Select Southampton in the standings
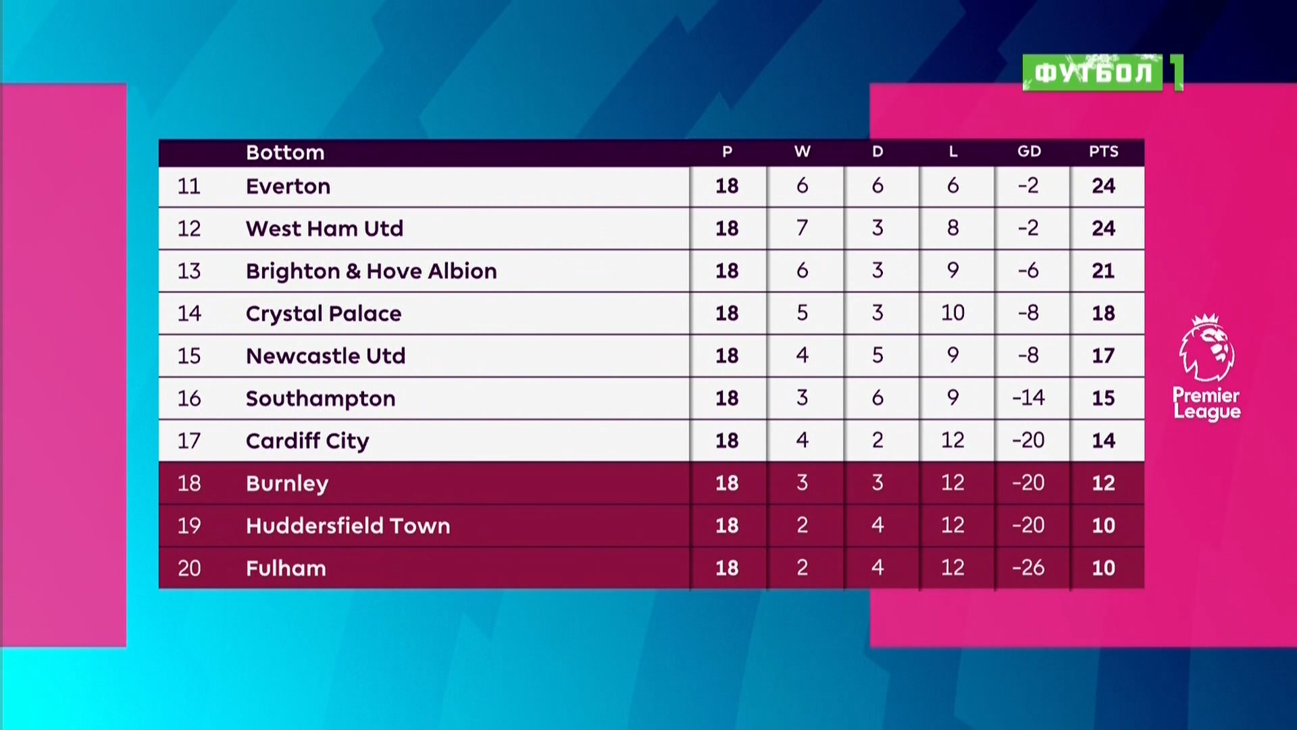The image size is (1297, 730). point(320,399)
